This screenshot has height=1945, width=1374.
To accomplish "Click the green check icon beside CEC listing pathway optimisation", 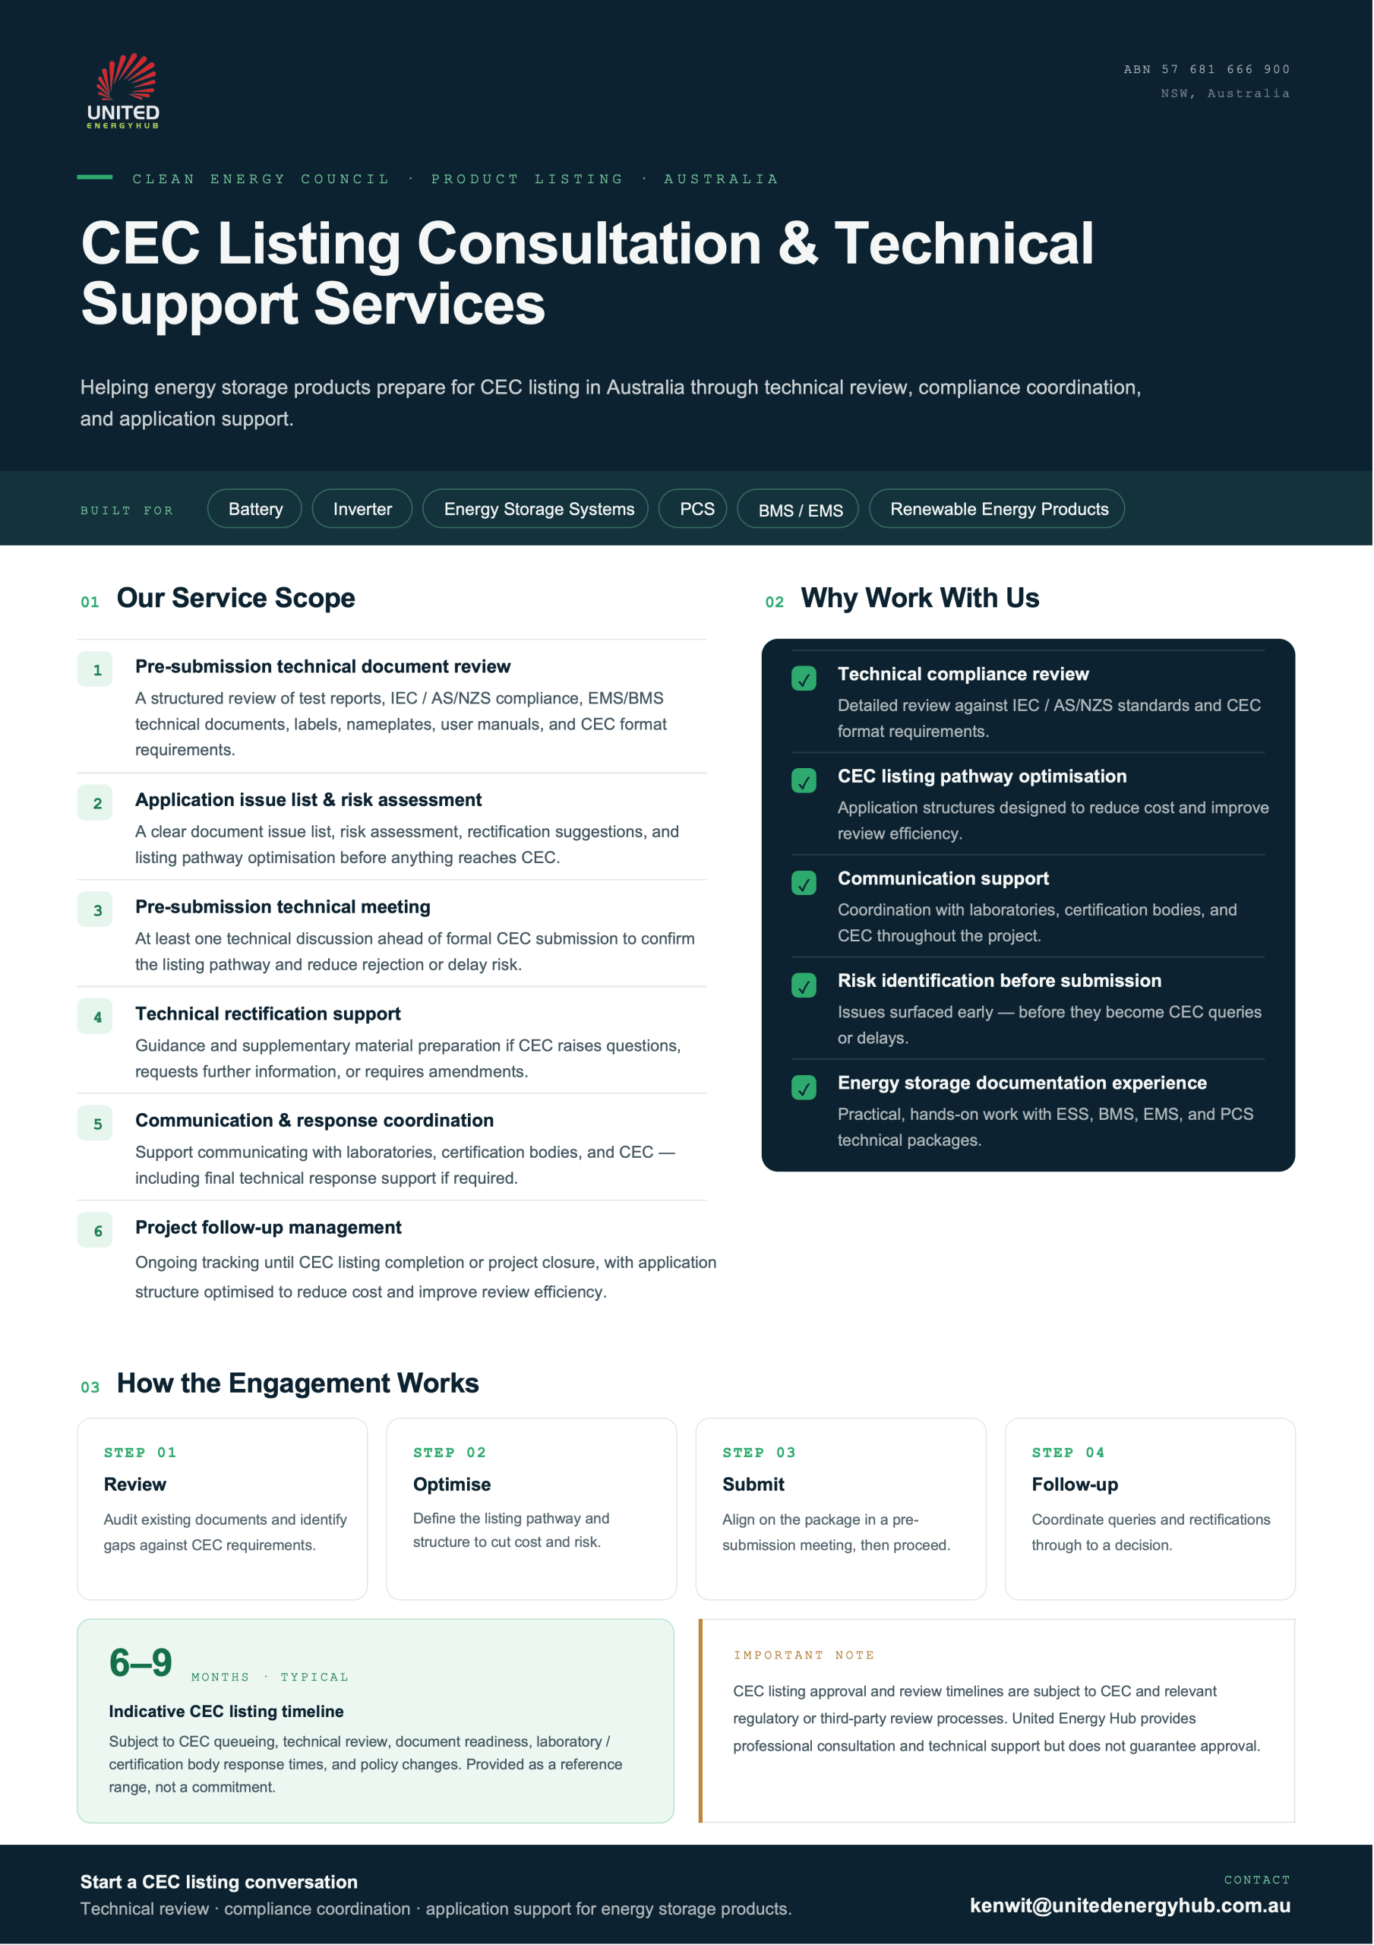I will (804, 780).
